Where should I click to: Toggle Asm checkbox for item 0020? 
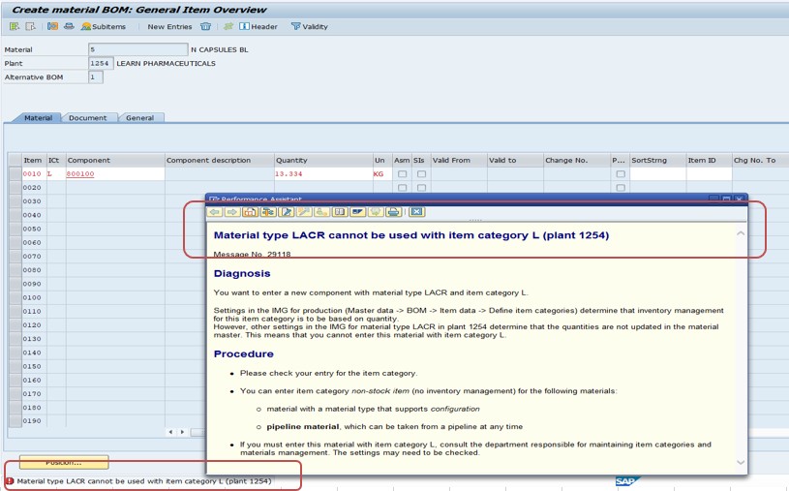402,187
